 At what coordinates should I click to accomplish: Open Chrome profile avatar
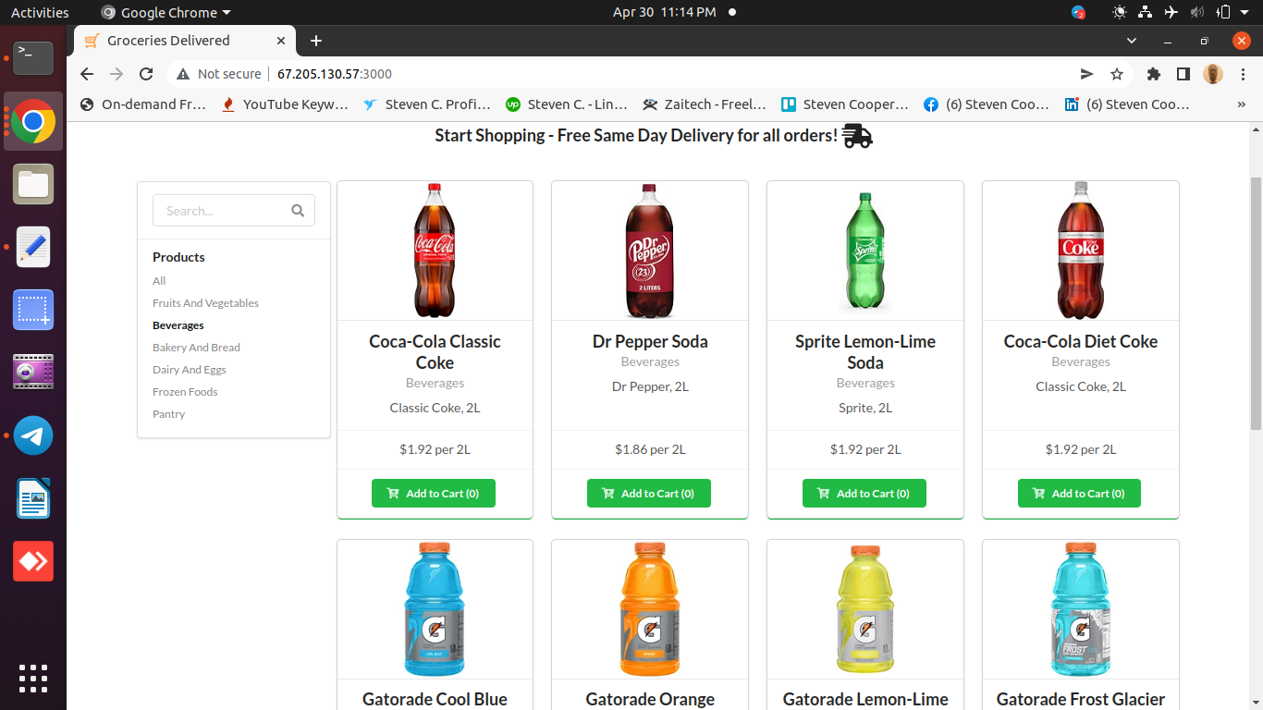[x=1213, y=74]
